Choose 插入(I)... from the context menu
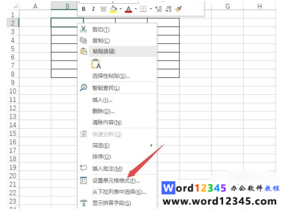Screen dimensions: 282x210 pos(102,100)
